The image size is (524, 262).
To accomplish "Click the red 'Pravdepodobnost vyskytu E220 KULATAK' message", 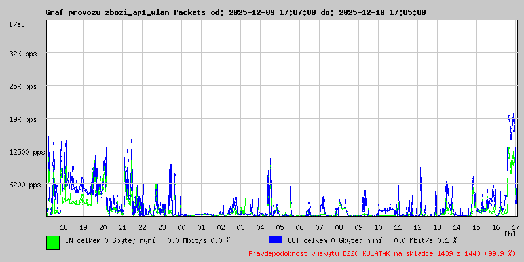I will point(382,253).
